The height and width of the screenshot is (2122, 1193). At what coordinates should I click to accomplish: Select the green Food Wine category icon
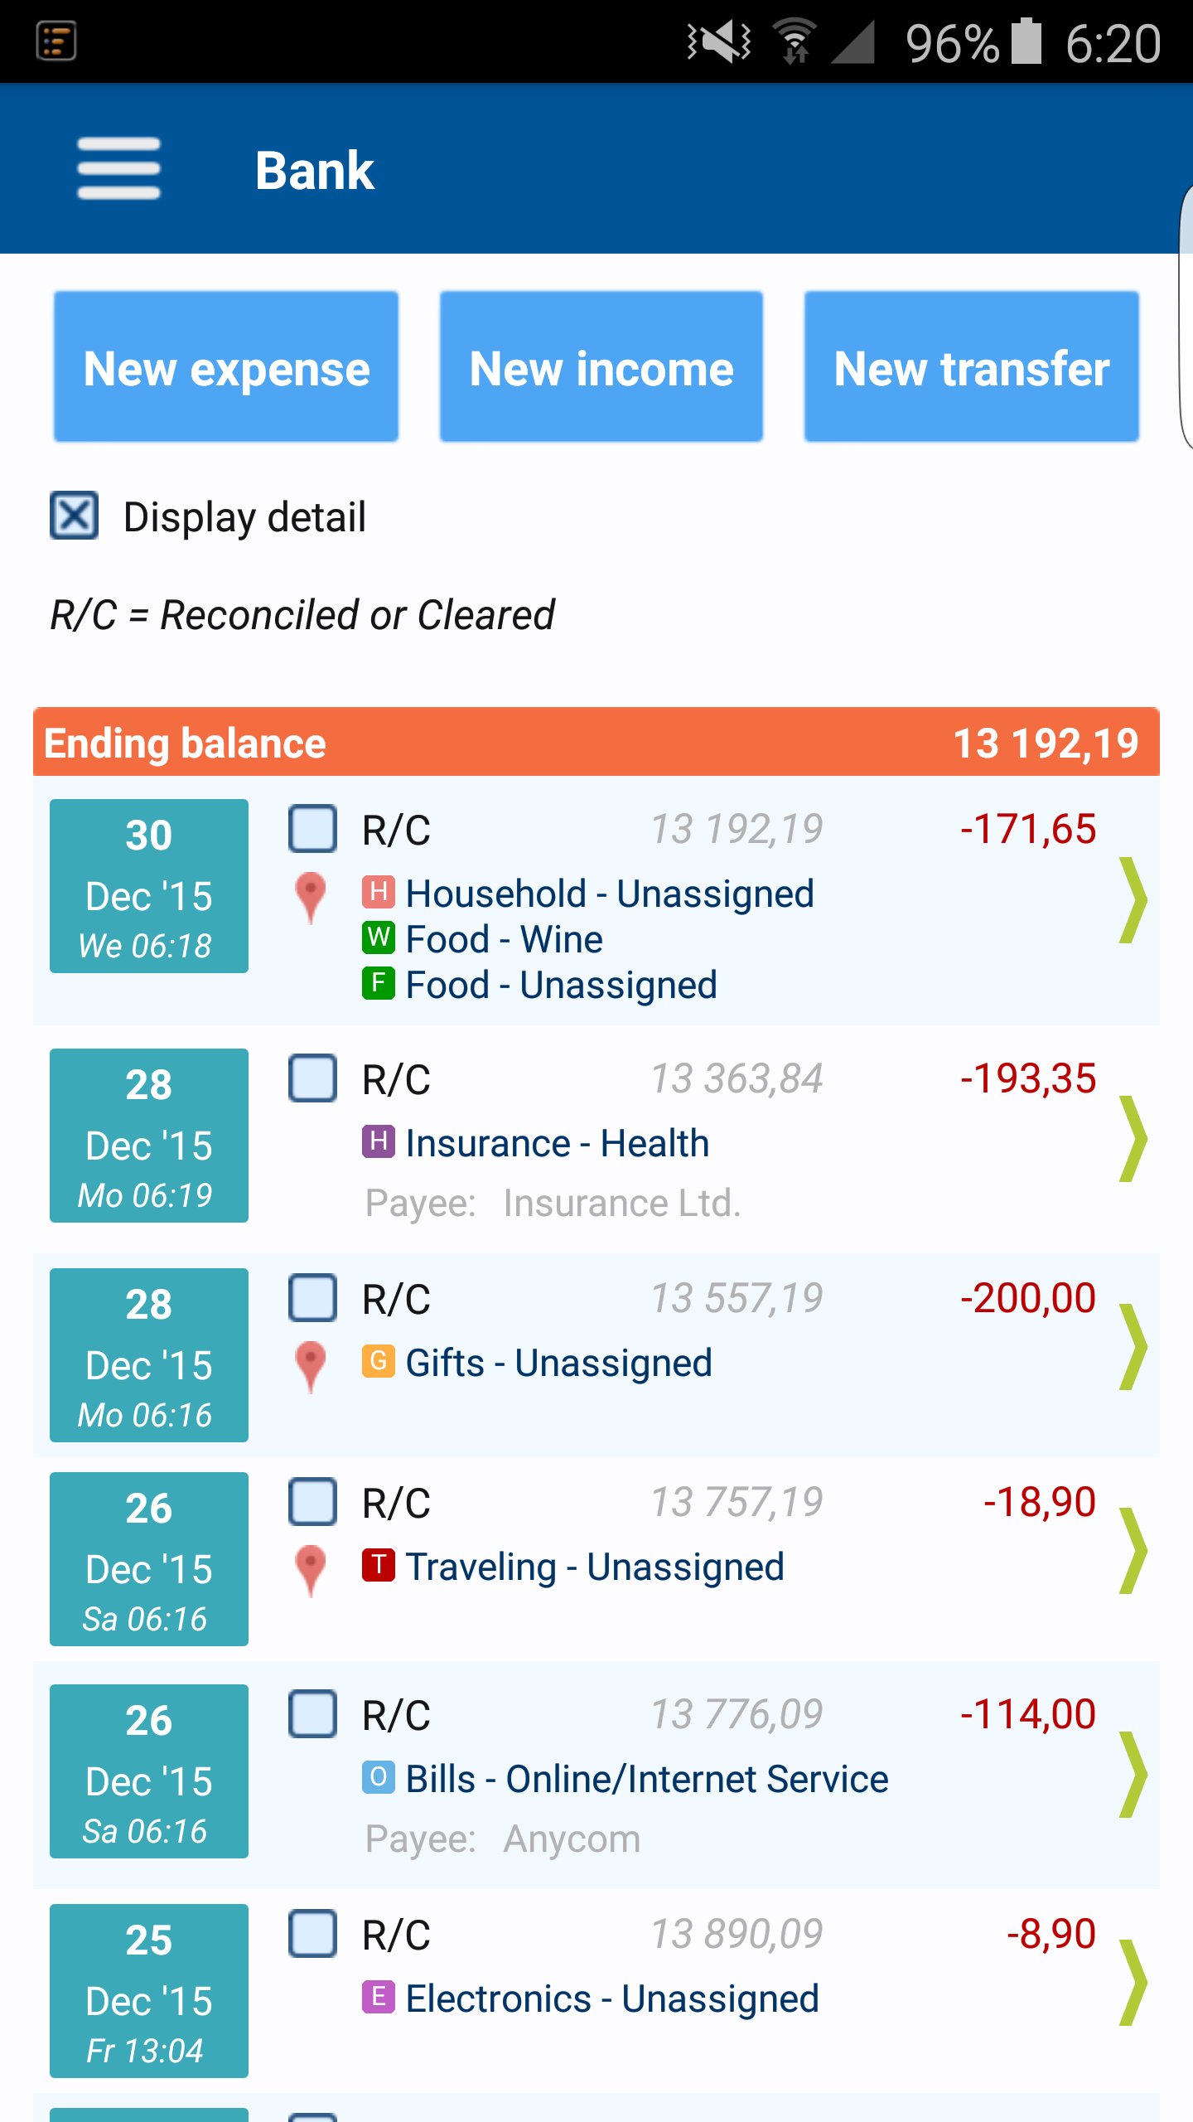click(x=378, y=937)
